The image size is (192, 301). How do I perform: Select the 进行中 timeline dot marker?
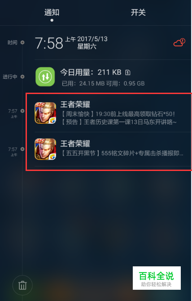(x=22, y=77)
